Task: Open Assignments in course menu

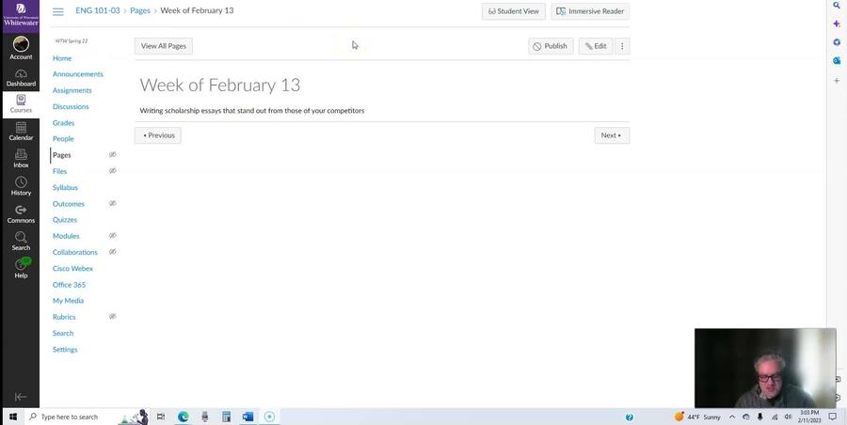Action: pyautogui.click(x=72, y=90)
